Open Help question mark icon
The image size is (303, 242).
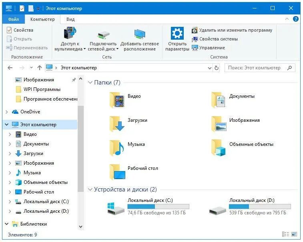click(296, 19)
